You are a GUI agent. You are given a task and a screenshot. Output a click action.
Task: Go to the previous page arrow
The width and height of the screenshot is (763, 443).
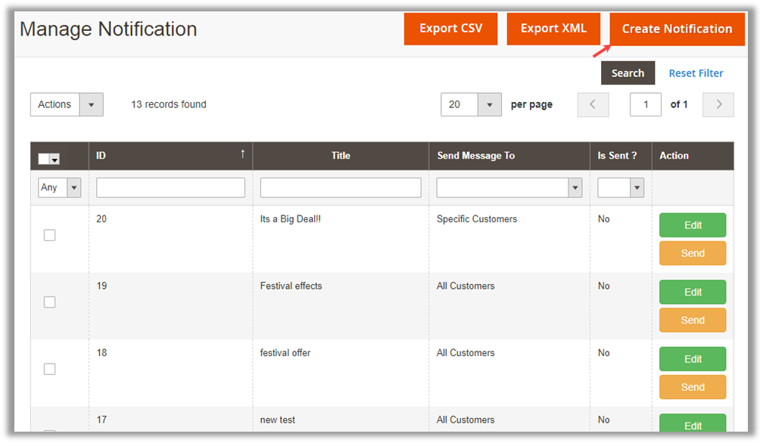pyautogui.click(x=593, y=105)
